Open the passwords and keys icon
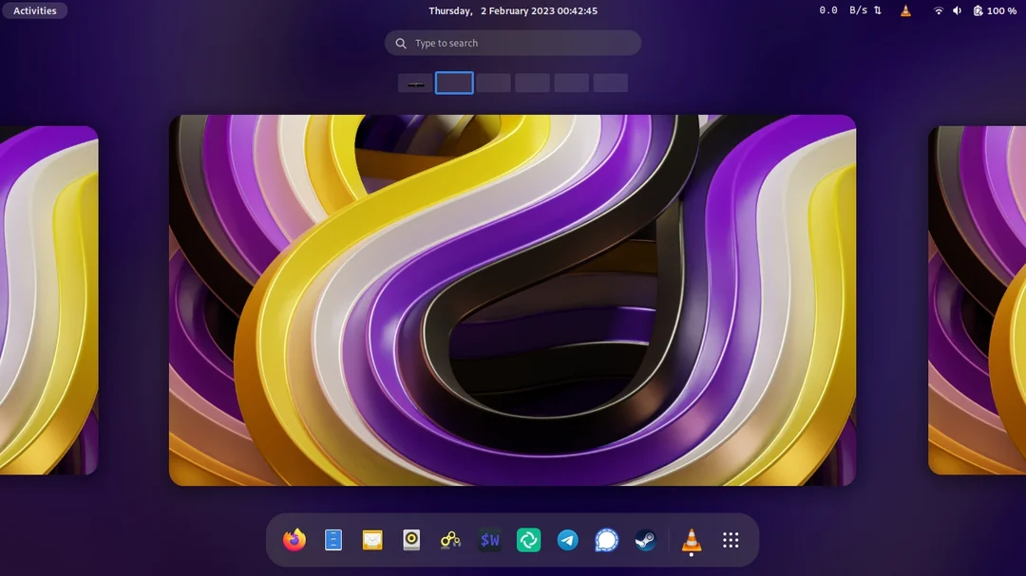Viewport: 1026px width, 576px height. (x=450, y=540)
